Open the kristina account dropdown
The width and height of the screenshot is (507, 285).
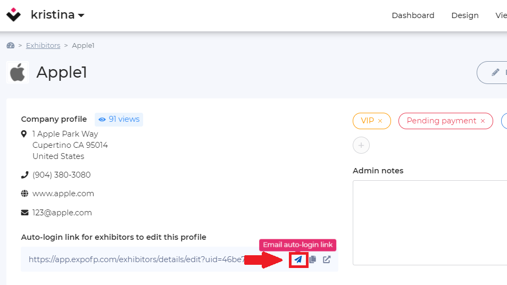[57, 15]
